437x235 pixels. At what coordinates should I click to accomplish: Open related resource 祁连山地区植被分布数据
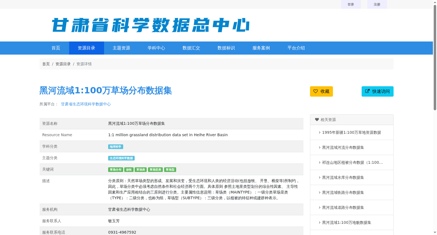coord(352,162)
